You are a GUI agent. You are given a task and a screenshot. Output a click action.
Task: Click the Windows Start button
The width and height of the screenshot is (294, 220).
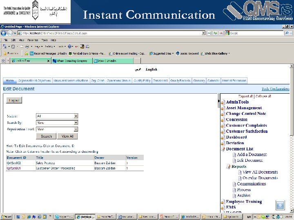pyautogui.click(x=7, y=217)
